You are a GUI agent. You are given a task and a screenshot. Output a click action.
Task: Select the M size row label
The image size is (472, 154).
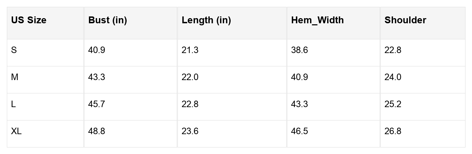[15, 77]
